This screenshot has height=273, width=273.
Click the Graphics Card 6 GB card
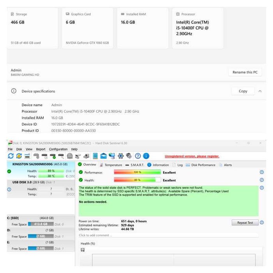(x=88, y=28)
